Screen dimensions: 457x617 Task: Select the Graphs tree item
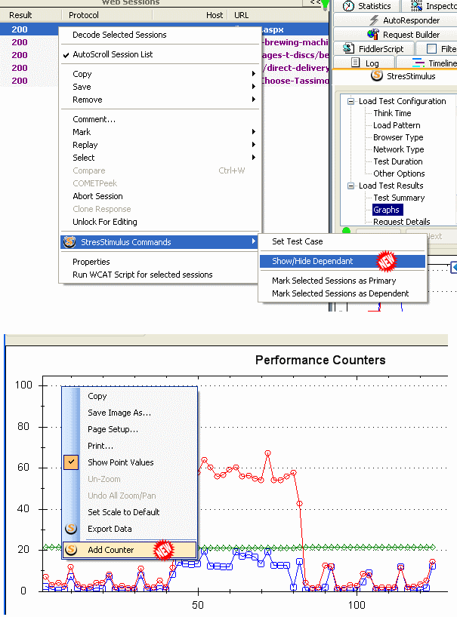coord(386,210)
